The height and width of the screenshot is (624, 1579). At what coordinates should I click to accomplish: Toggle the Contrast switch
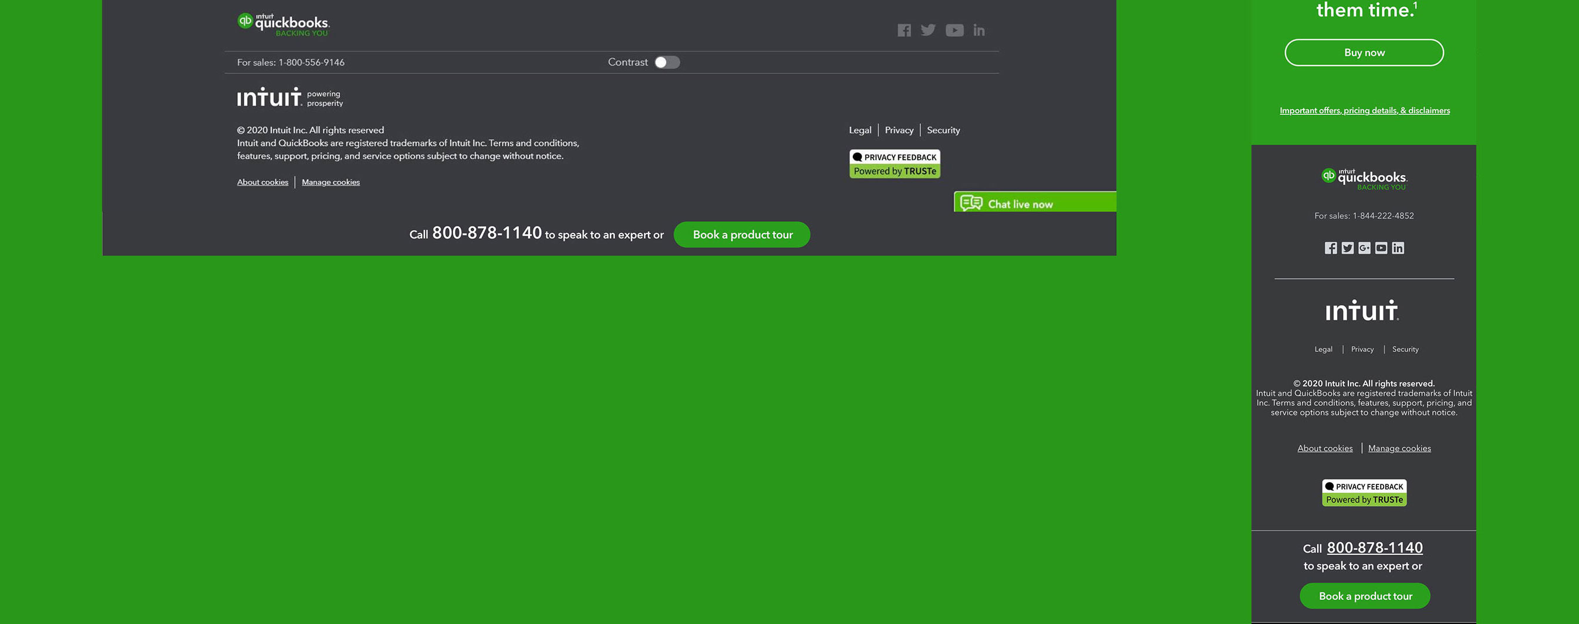[667, 63]
